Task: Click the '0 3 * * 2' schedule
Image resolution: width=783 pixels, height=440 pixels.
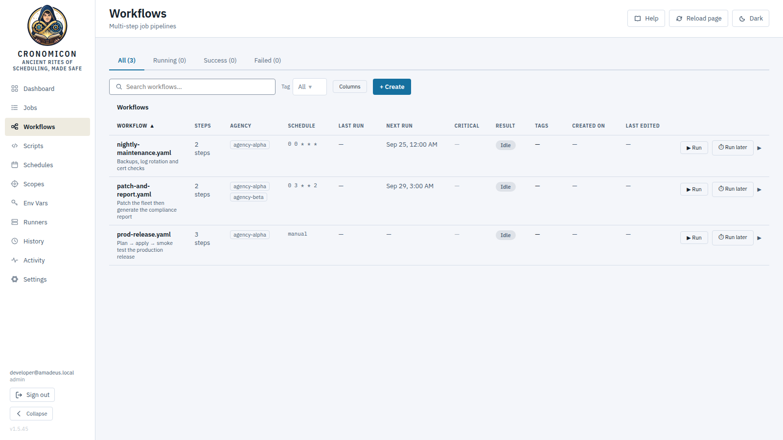Action: 302,186
